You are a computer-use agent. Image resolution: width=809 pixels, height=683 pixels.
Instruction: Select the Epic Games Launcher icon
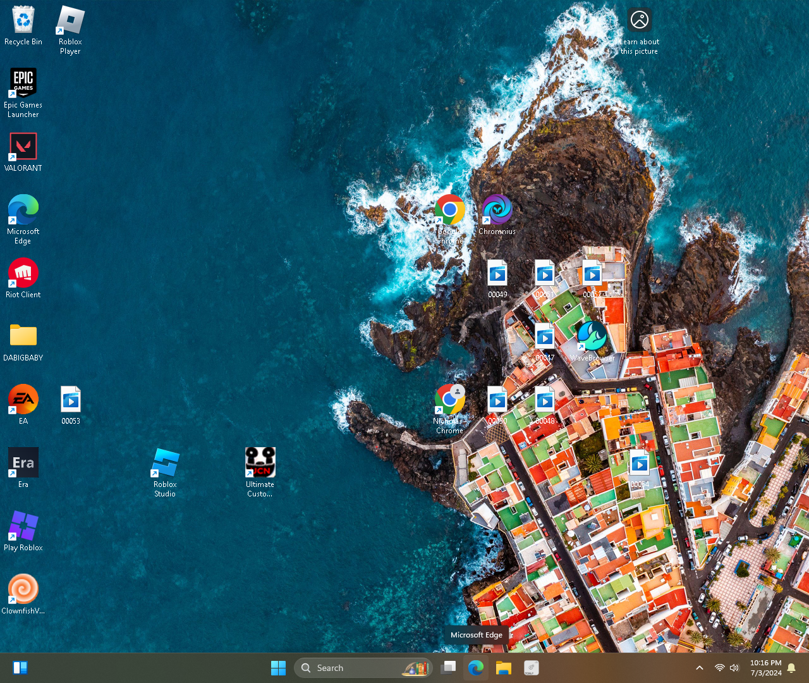pos(23,93)
